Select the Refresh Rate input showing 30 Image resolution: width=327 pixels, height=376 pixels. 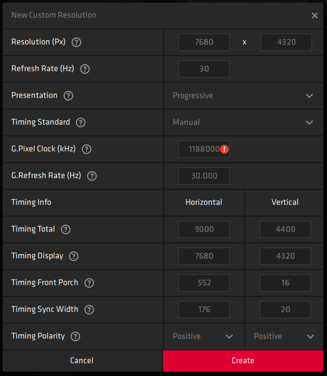point(204,69)
